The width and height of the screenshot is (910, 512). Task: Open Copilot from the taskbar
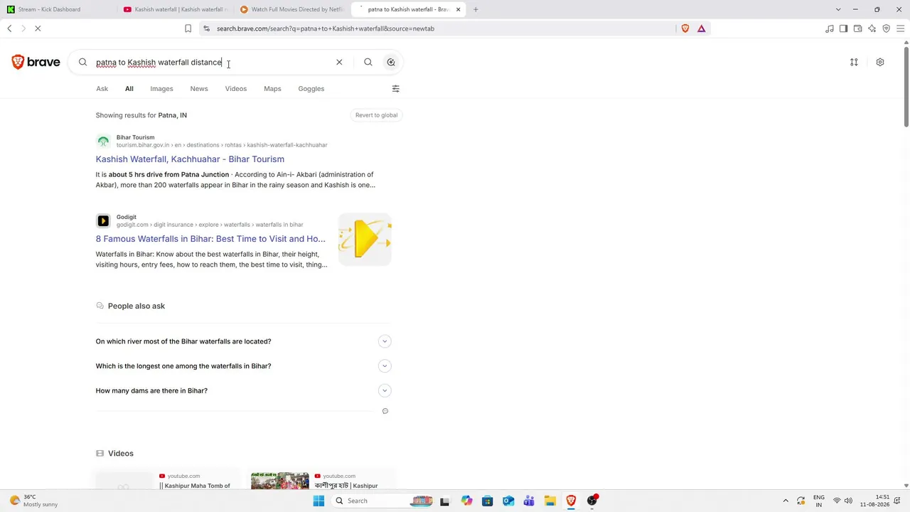click(466, 501)
